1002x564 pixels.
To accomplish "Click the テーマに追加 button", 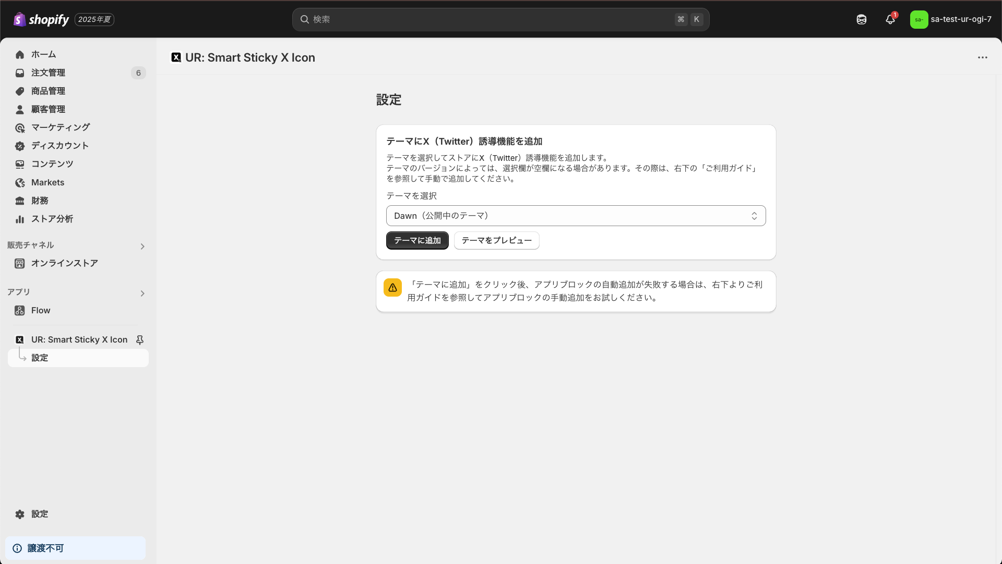I will click(417, 241).
